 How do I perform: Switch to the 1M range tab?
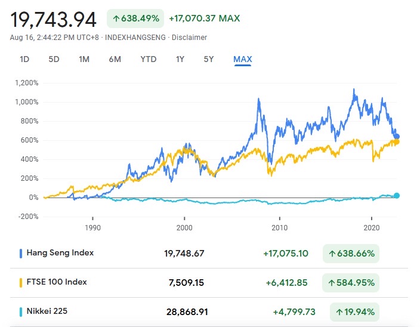coord(84,59)
